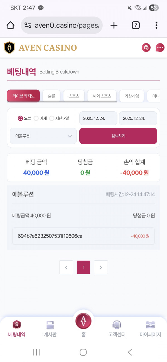Image resolution: width=167 pixels, height=362 pixels.
Task: Tap the start date field 2025.12.24
Action: tap(98, 118)
